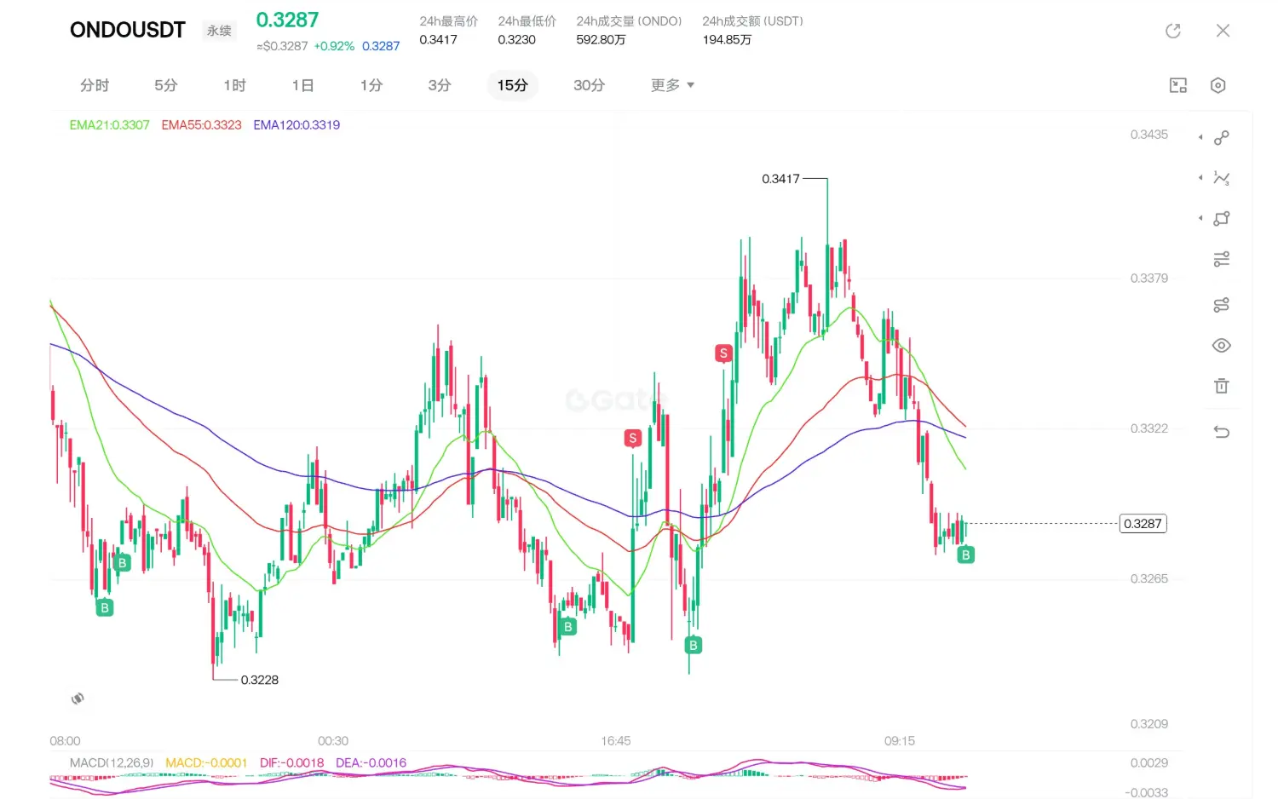Click the 0.3417 high price label on chart

tap(780, 179)
